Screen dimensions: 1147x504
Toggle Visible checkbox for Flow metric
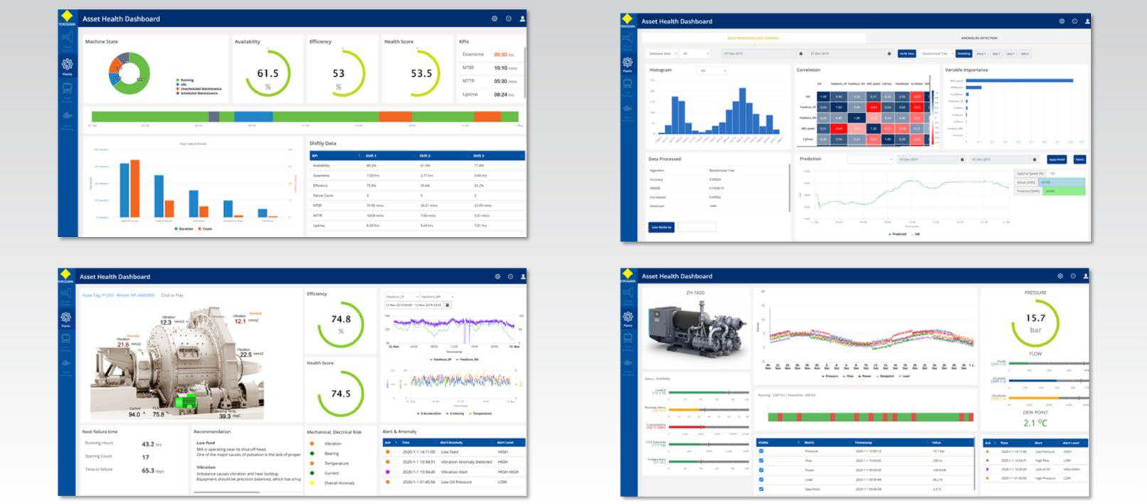click(761, 461)
